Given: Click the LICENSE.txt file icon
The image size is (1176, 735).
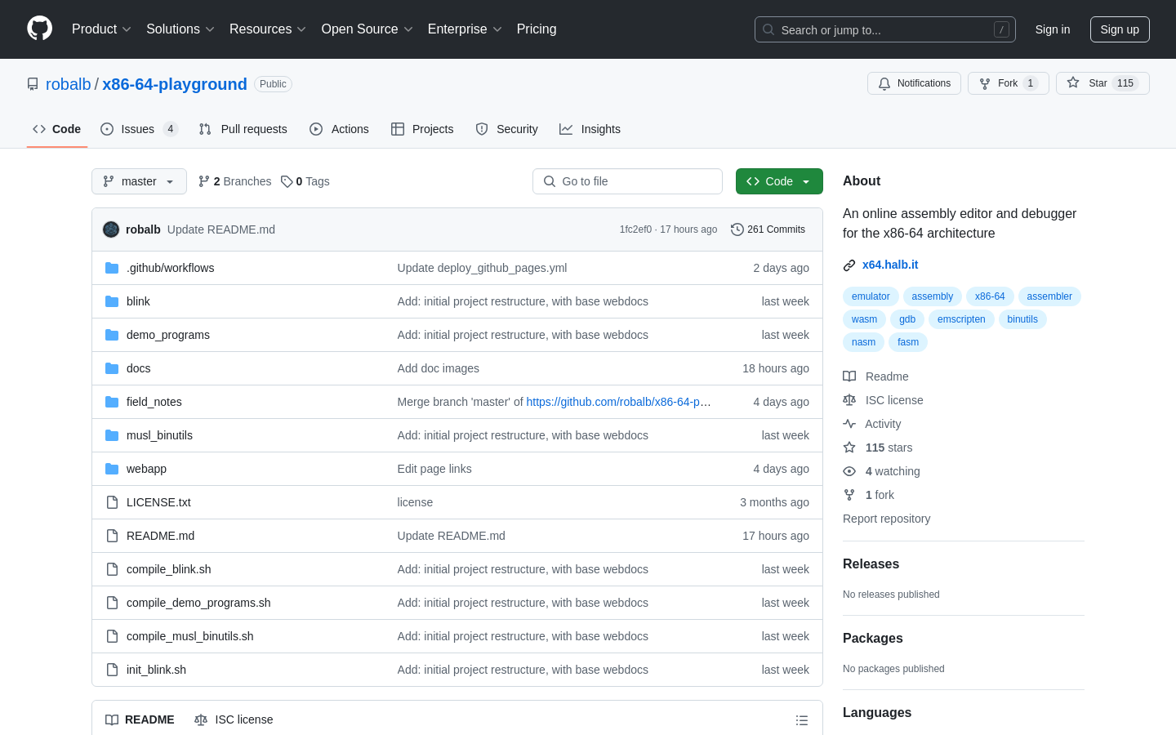Looking at the screenshot, I should pos(112,502).
